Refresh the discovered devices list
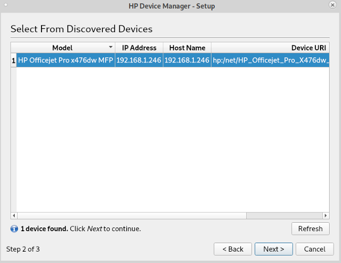 (310, 228)
